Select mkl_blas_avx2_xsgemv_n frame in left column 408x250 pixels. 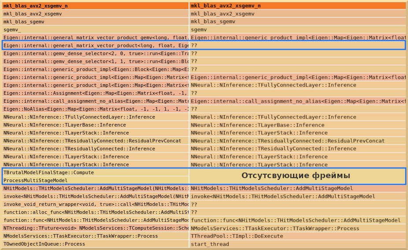pos(95,6)
